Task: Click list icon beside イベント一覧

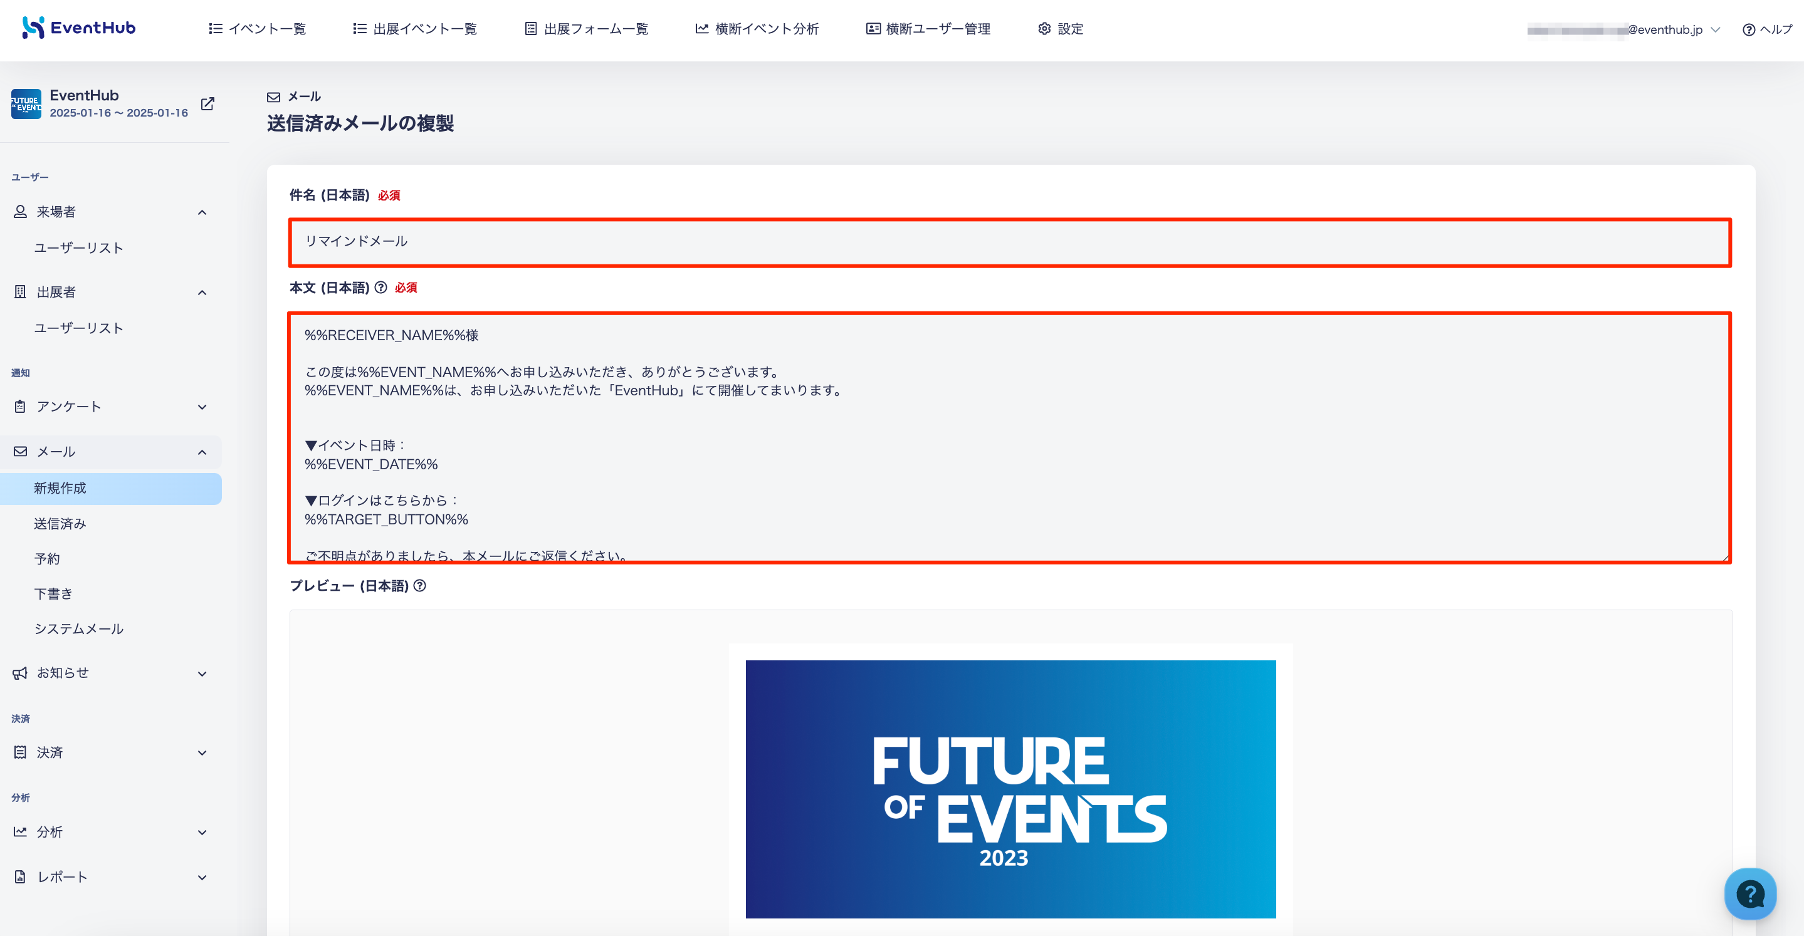Action: click(x=216, y=29)
